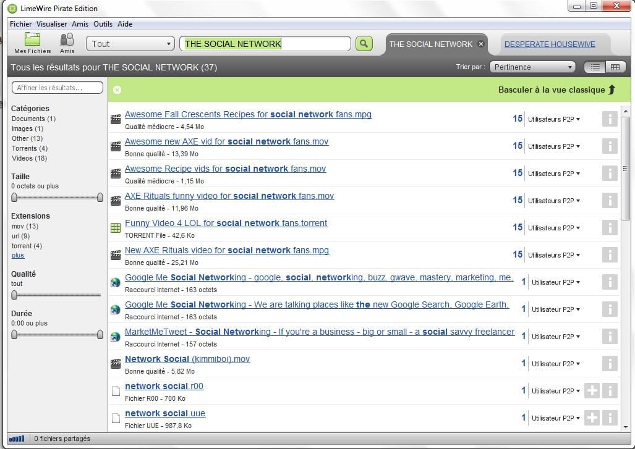Click the green search magnifier button
Image resolution: width=635 pixels, height=449 pixels.
(x=364, y=43)
